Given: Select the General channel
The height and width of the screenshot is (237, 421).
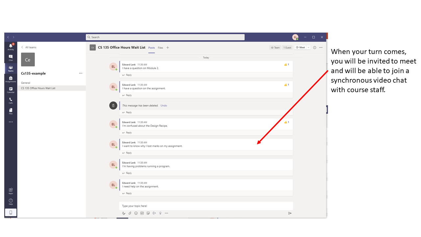Looking at the screenshot, I should tap(26, 83).
